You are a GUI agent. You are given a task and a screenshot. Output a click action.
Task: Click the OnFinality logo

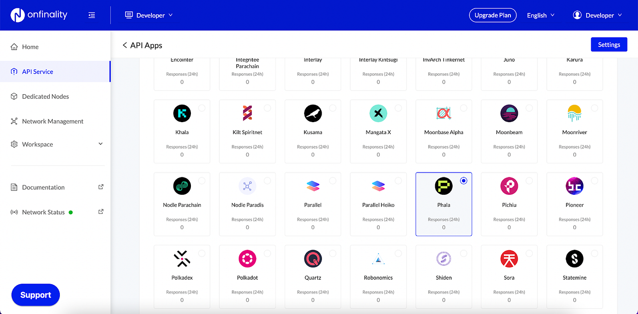click(39, 15)
